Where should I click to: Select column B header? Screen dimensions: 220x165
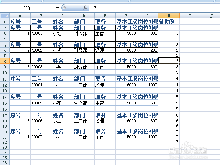[x=41, y=15]
